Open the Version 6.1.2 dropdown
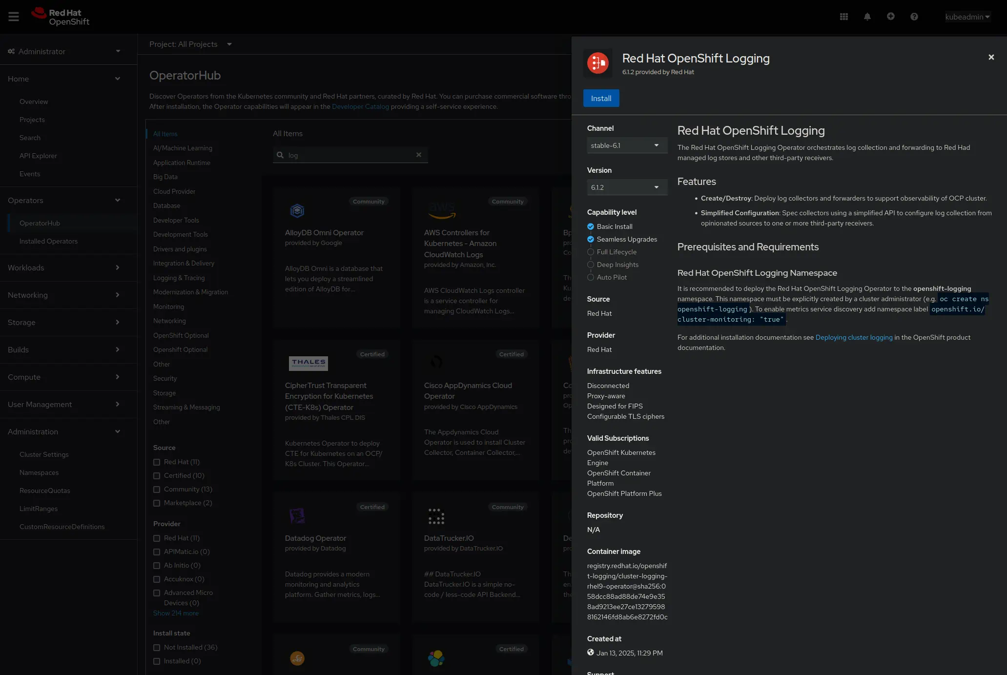This screenshot has height=675, width=1007. click(x=626, y=187)
